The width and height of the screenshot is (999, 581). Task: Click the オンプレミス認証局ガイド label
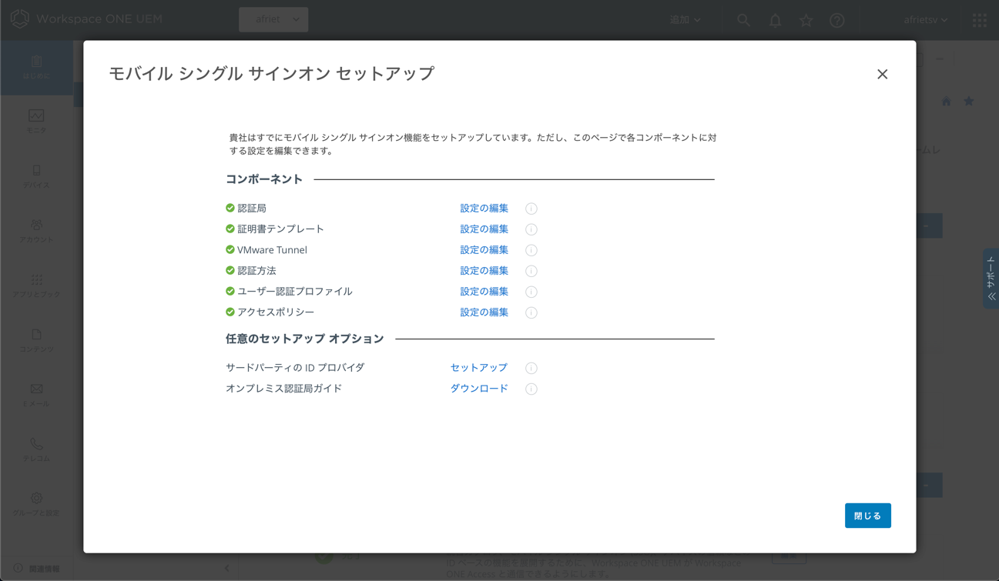click(283, 389)
